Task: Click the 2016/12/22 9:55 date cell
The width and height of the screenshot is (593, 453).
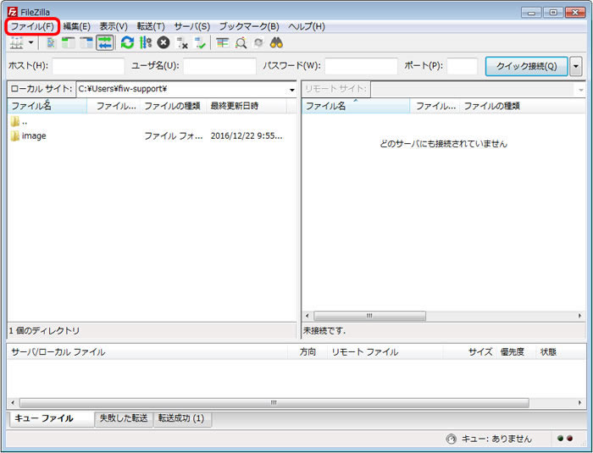Action: (x=247, y=135)
